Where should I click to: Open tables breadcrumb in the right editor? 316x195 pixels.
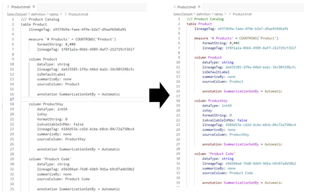tap(219, 14)
